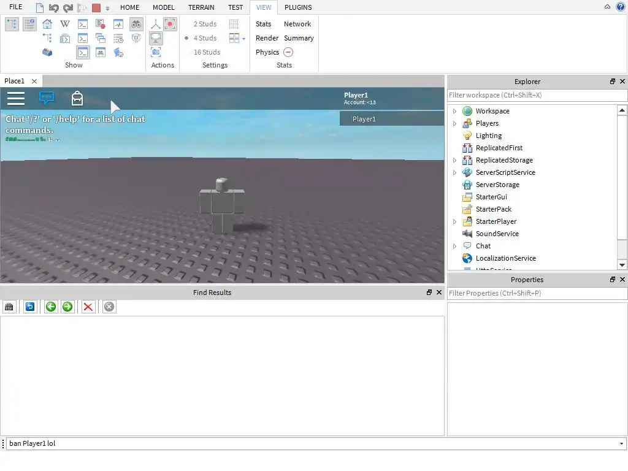Open the in-game hamburger menu

click(16, 98)
